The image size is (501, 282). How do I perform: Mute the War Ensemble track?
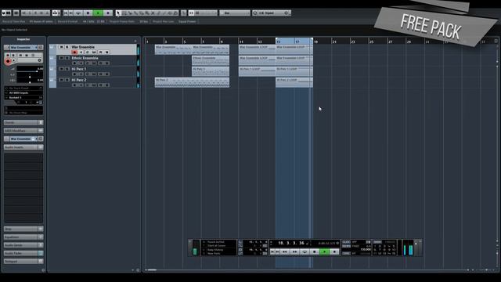click(61, 47)
